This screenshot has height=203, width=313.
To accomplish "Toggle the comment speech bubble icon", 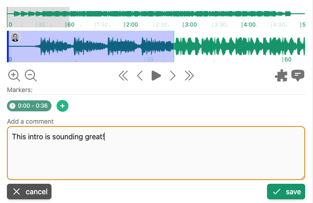I will (298, 76).
